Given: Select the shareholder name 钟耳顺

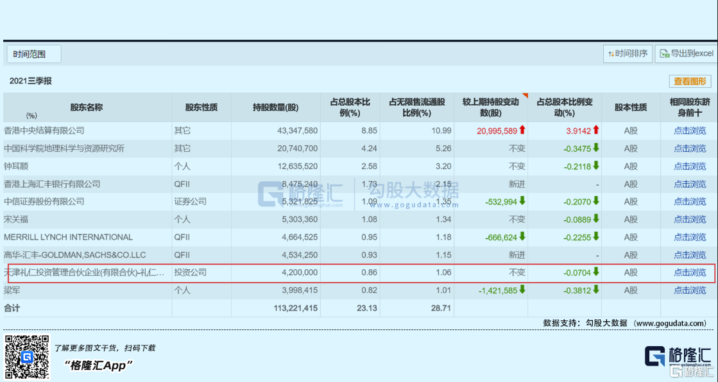Looking at the screenshot, I should click(x=16, y=167).
